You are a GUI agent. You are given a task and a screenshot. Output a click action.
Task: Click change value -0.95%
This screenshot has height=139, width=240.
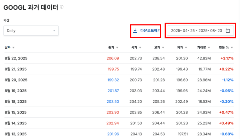(x=227, y=91)
